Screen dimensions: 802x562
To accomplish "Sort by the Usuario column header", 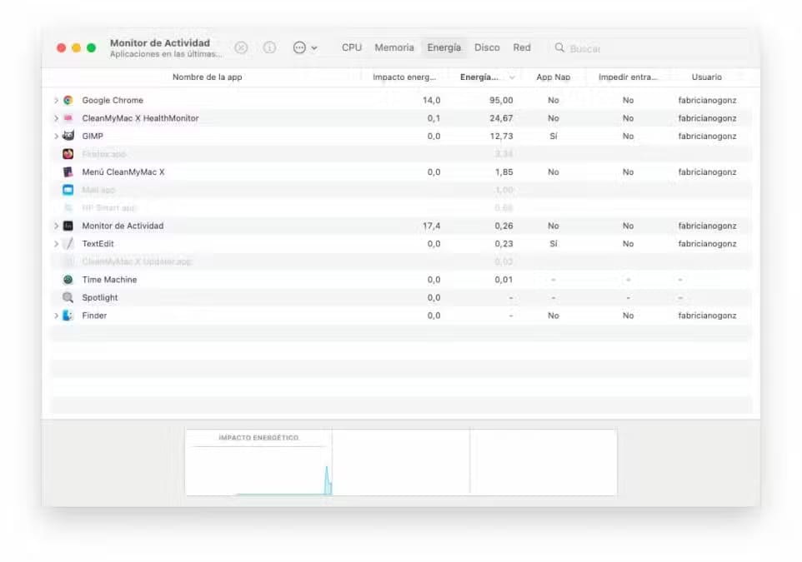I will coord(707,77).
